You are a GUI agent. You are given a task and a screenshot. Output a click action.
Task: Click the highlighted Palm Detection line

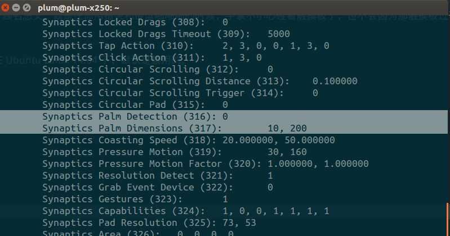(135, 116)
